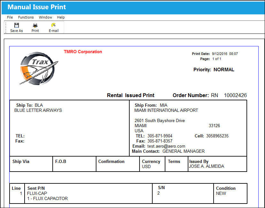The image size is (265, 208).
Task: Click the email test.aero@aero.com
Action: tap(166, 146)
